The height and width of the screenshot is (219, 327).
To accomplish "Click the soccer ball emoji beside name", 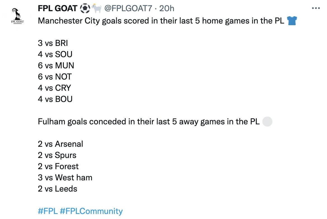I will [85, 9].
